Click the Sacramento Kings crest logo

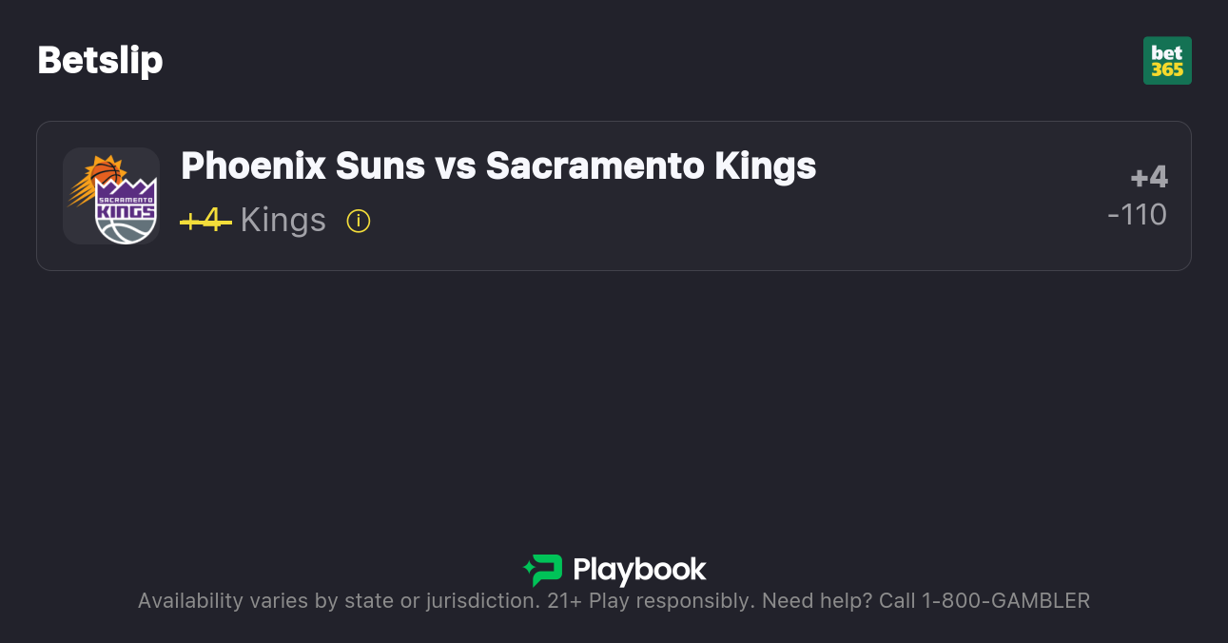[x=127, y=211]
